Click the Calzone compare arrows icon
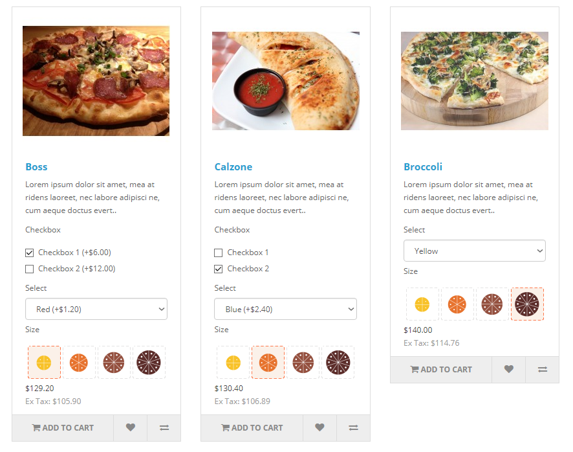Screen dimensions: 573x452 [353, 428]
